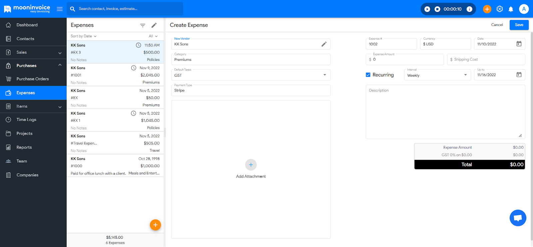Uncheck the Recurring checkbox
The image size is (533, 247).
point(368,75)
